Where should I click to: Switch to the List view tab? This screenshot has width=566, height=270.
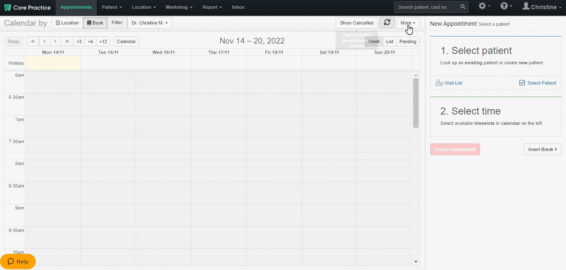pos(390,41)
